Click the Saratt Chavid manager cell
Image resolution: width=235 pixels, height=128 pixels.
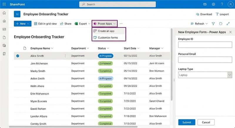click(157, 101)
